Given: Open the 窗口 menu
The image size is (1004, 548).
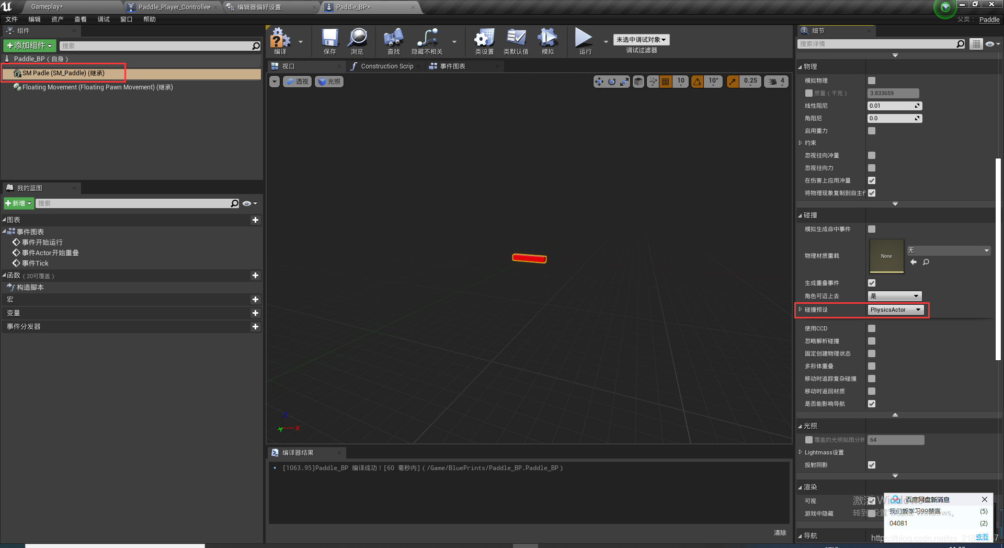Looking at the screenshot, I should (x=126, y=19).
